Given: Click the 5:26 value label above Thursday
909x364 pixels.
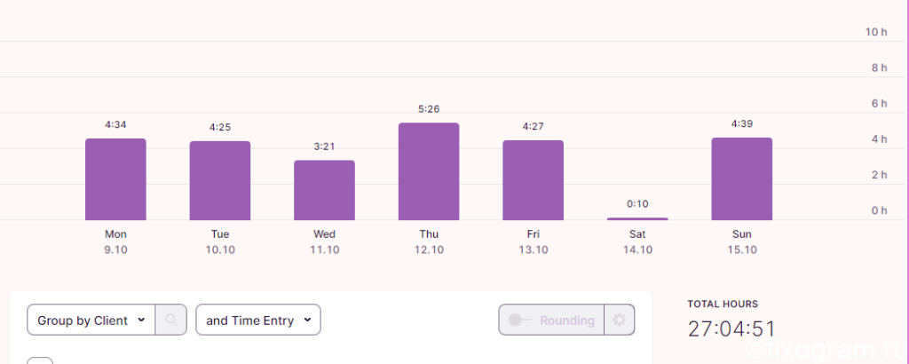Looking at the screenshot, I should point(429,109).
